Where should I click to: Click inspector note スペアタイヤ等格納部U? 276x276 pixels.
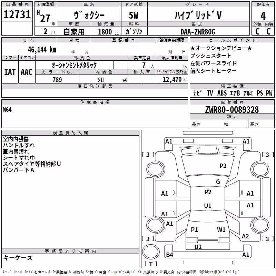(x=32, y=164)
